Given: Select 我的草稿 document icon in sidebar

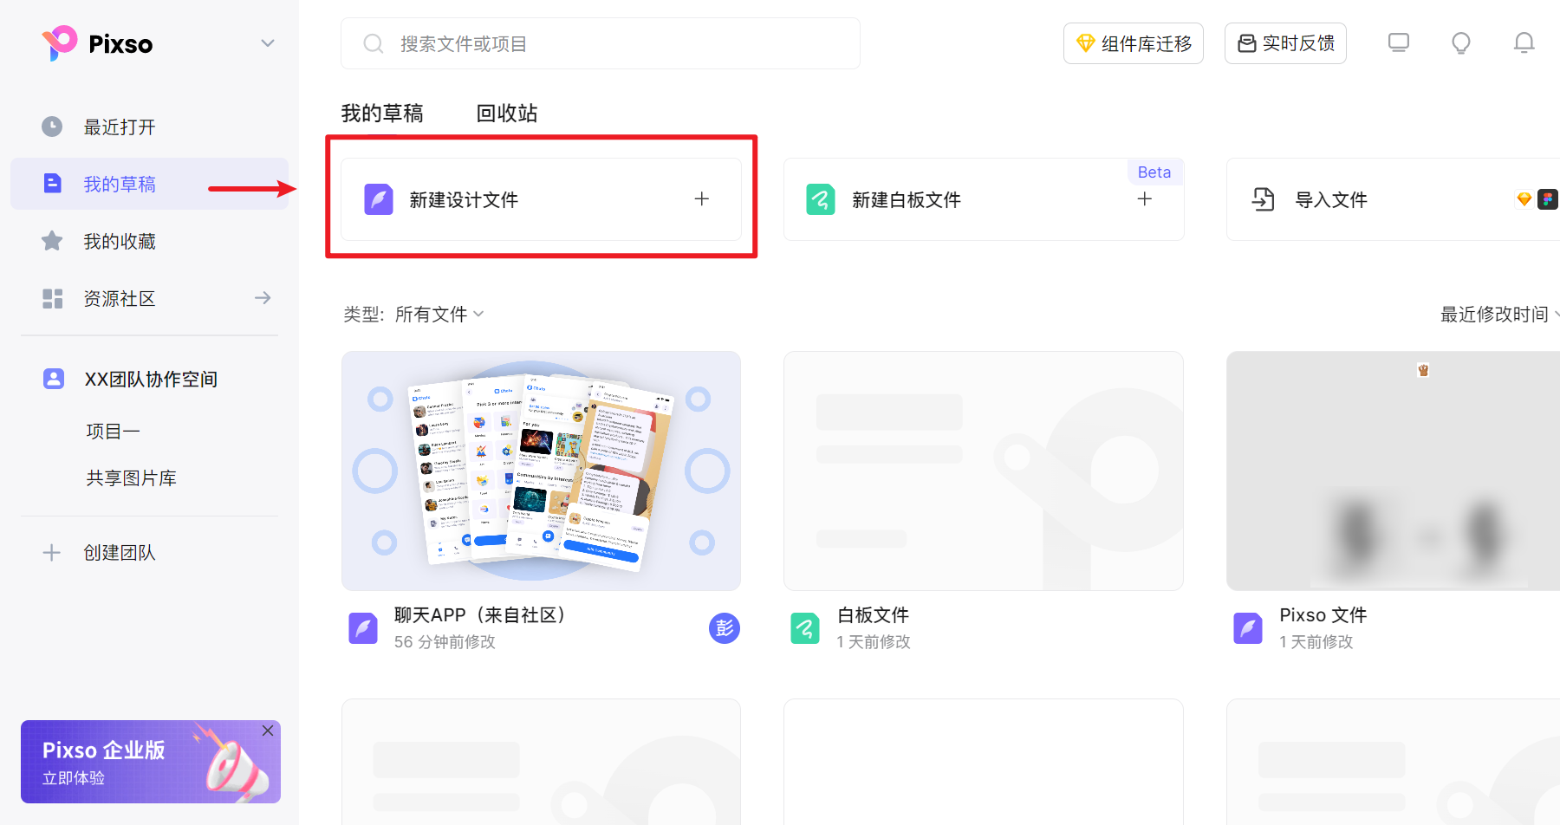Looking at the screenshot, I should 52,184.
